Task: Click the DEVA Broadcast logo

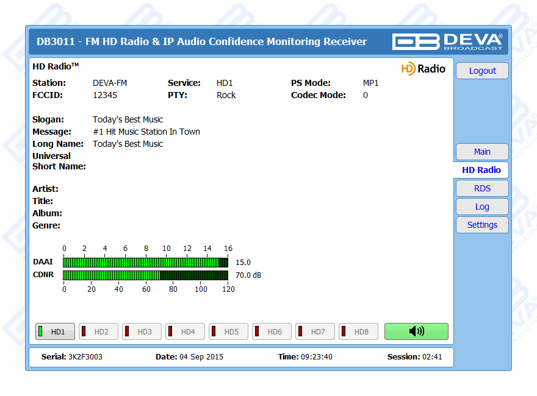Action: pyautogui.click(x=447, y=41)
